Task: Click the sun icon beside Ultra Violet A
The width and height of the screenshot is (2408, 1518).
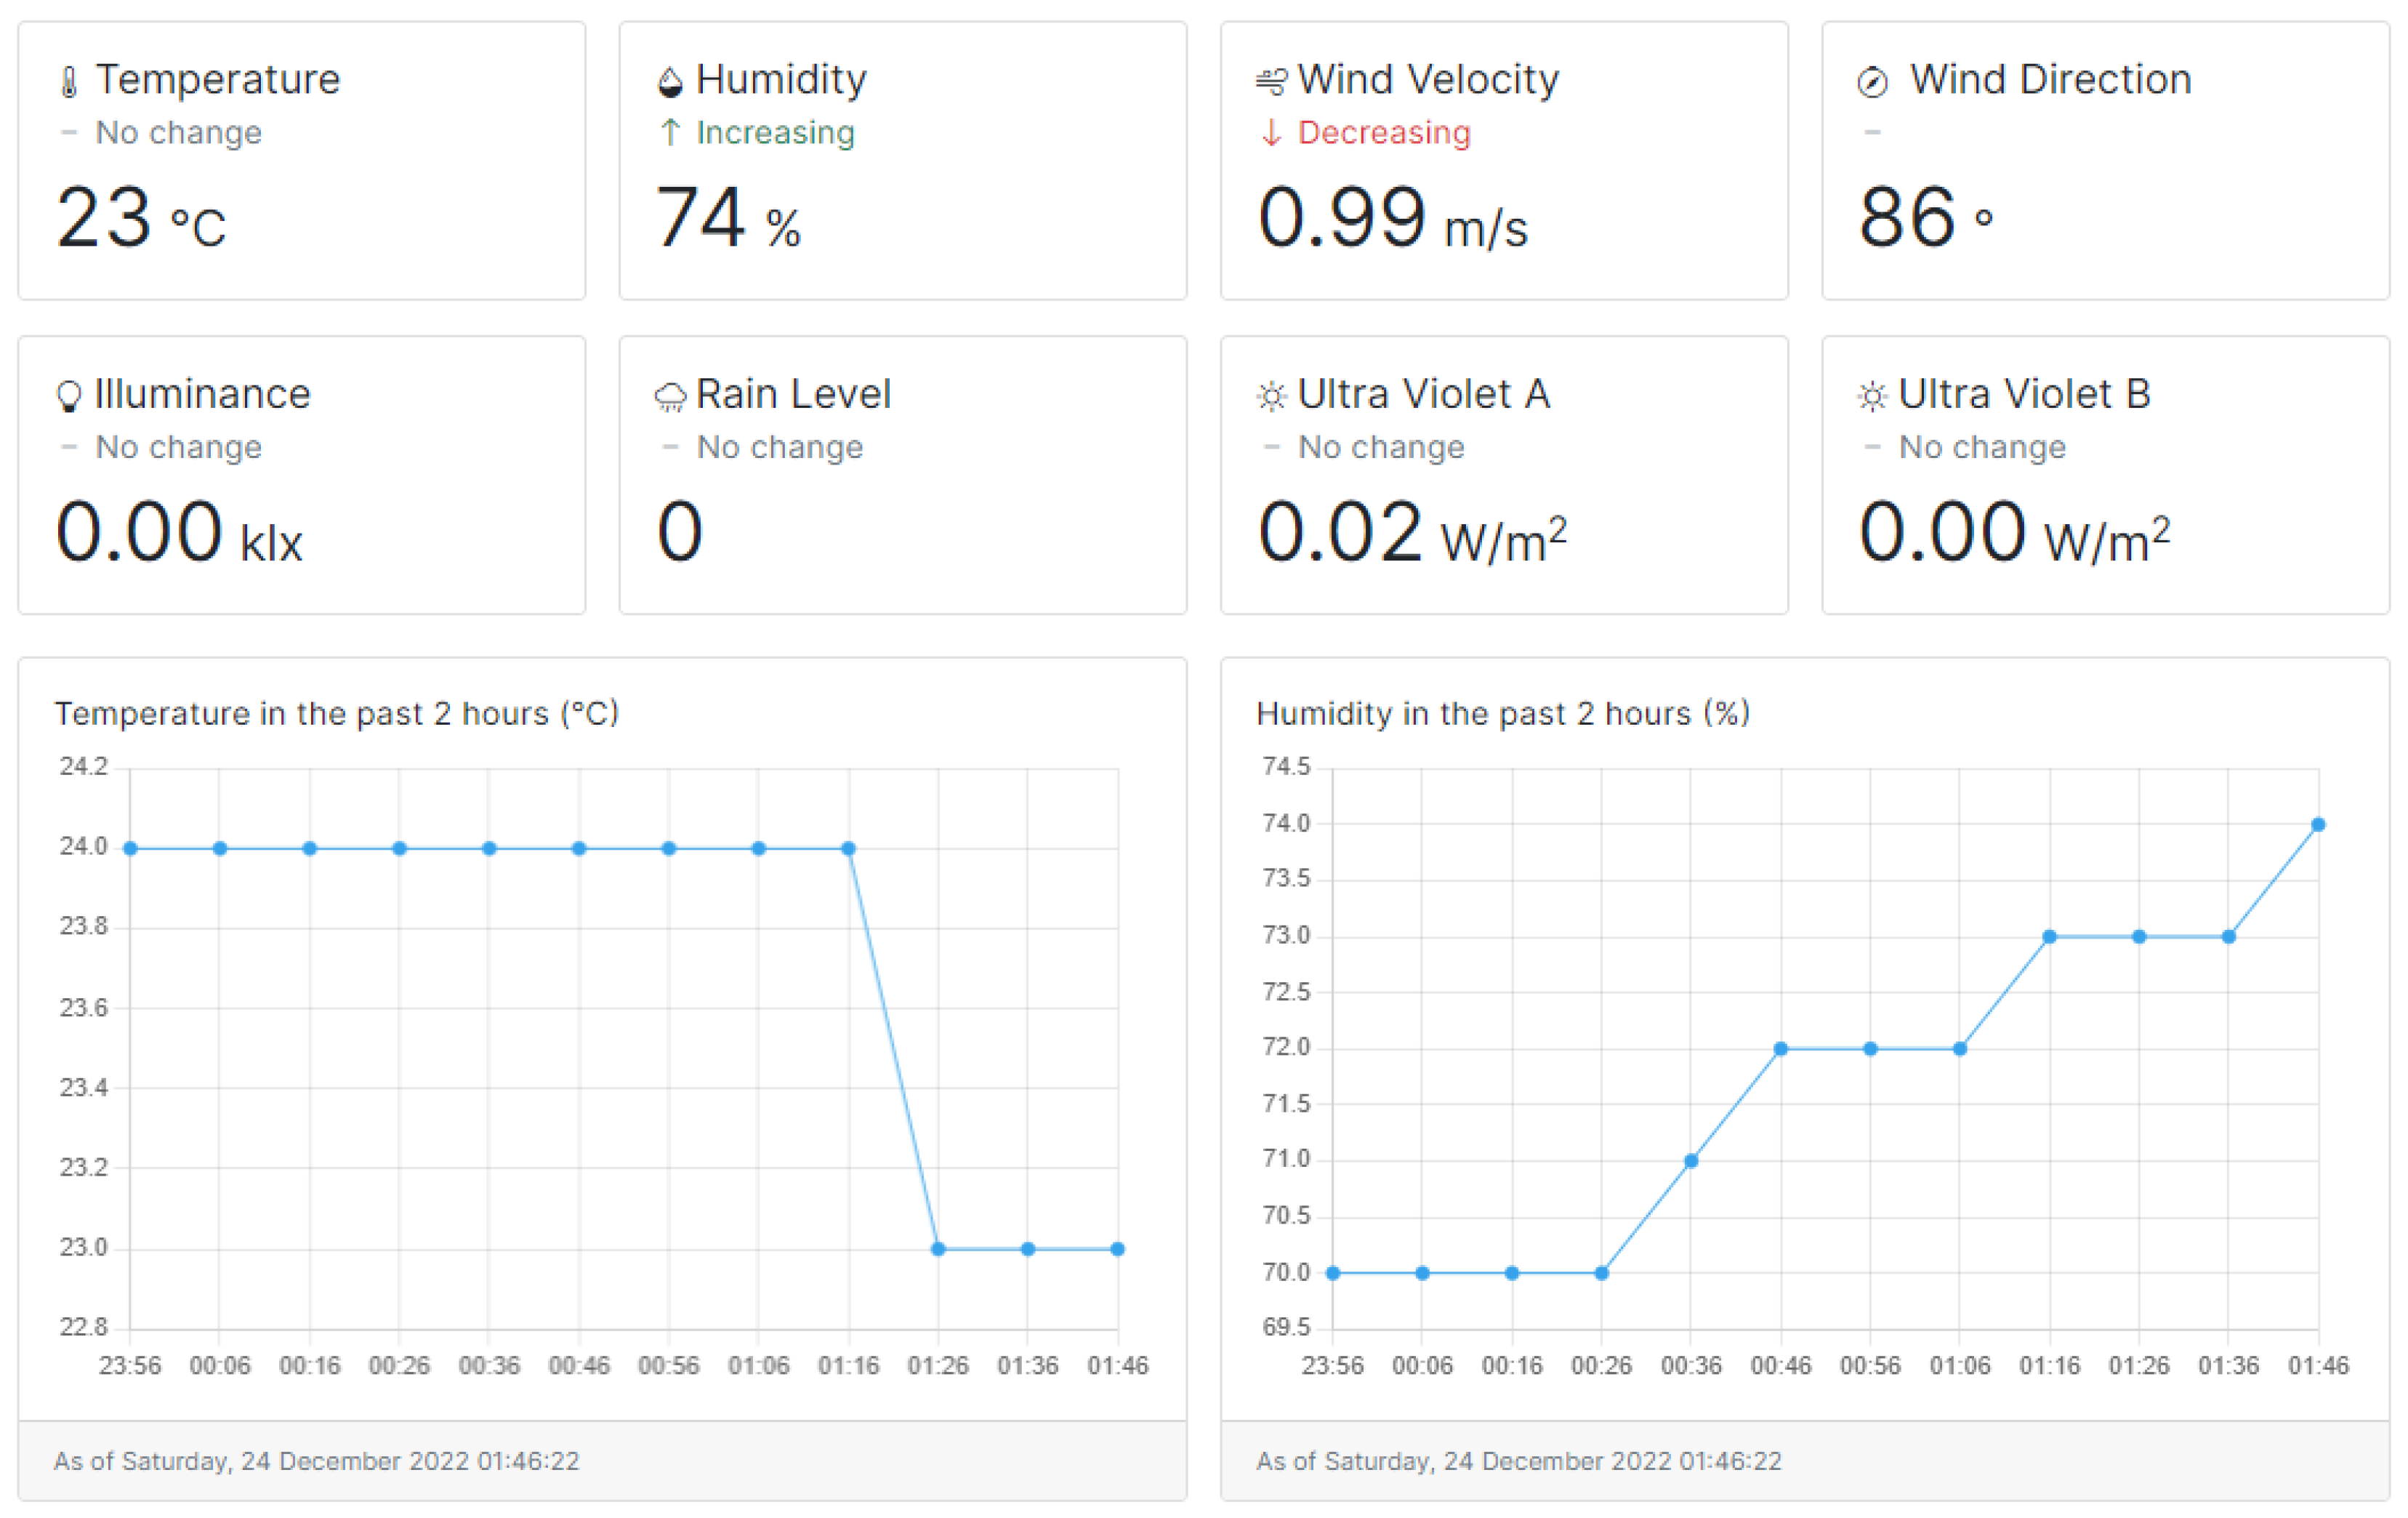Action: point(1271,397)
